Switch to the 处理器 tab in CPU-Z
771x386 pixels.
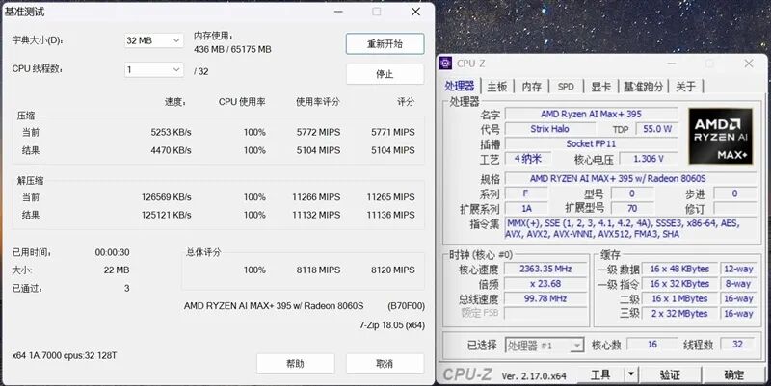point(460,86)
